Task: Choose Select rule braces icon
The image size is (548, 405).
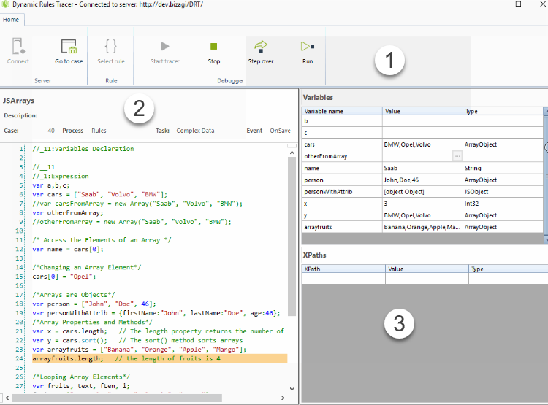Action: click(x=111, y=46)
